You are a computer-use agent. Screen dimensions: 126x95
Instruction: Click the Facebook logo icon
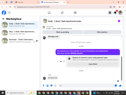4,13
